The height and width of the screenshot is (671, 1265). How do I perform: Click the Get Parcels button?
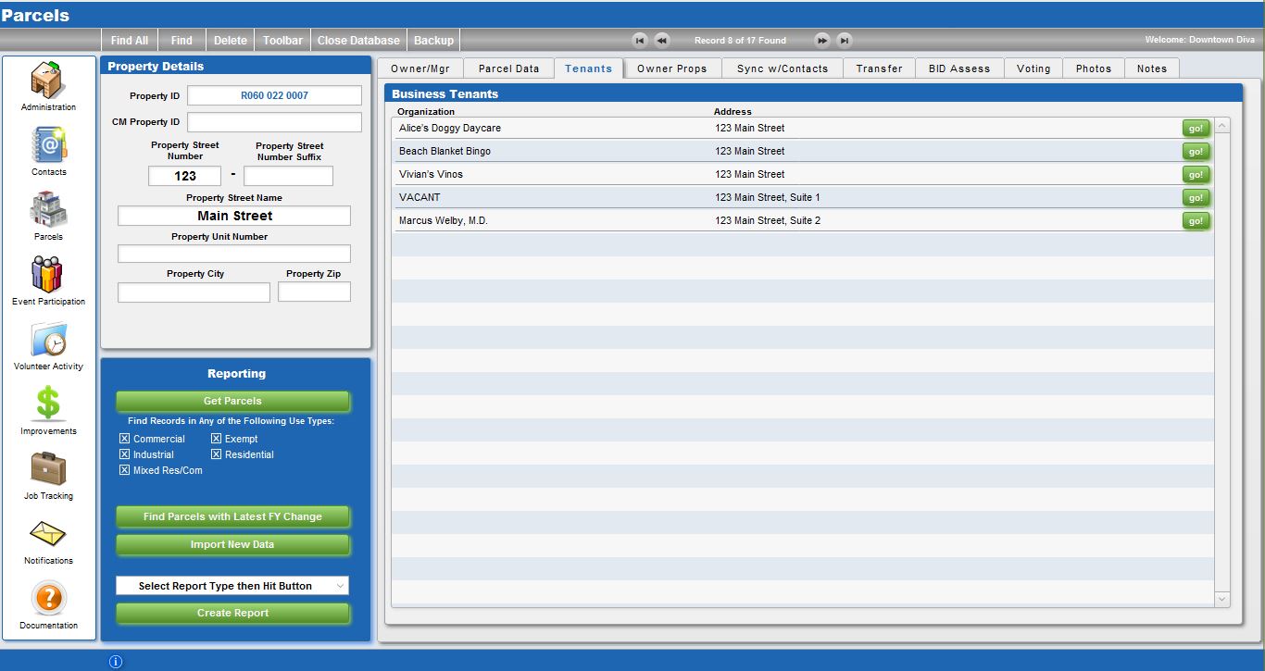(232, 401)
